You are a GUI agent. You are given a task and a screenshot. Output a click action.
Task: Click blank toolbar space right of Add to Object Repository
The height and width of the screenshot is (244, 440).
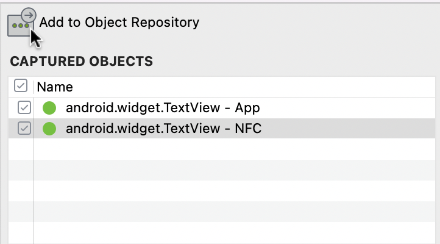click(x=317, y=23)
